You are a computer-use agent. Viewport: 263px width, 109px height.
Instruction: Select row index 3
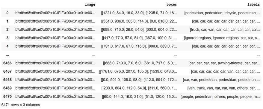click(7, 38)
